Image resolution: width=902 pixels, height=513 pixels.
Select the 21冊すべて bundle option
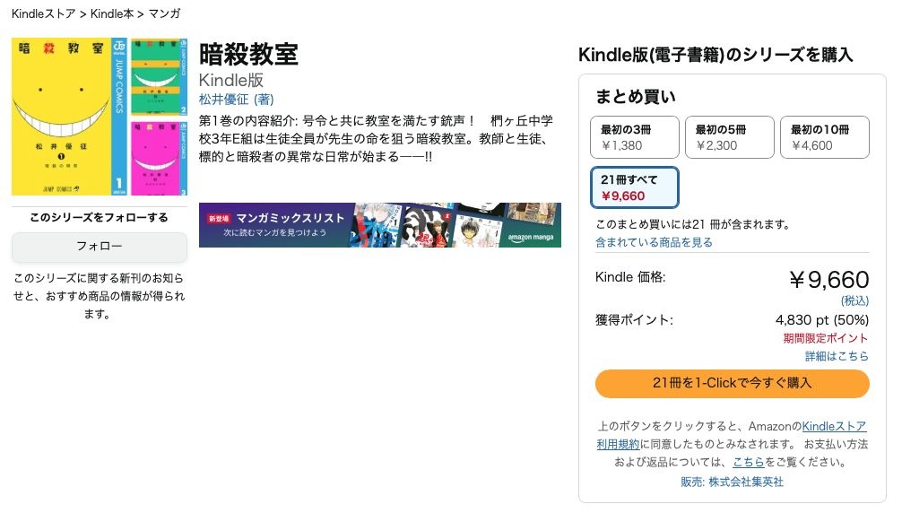(x=635, y=187)
